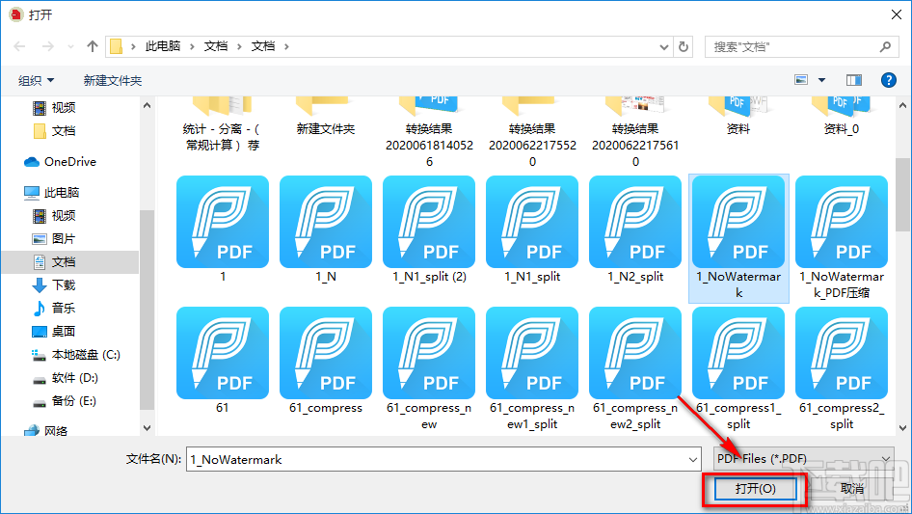Image resolution: width=912 pixels, height=514 pixels.
Task: Go back with the left arrow button
Action: (x=19, y=46)
